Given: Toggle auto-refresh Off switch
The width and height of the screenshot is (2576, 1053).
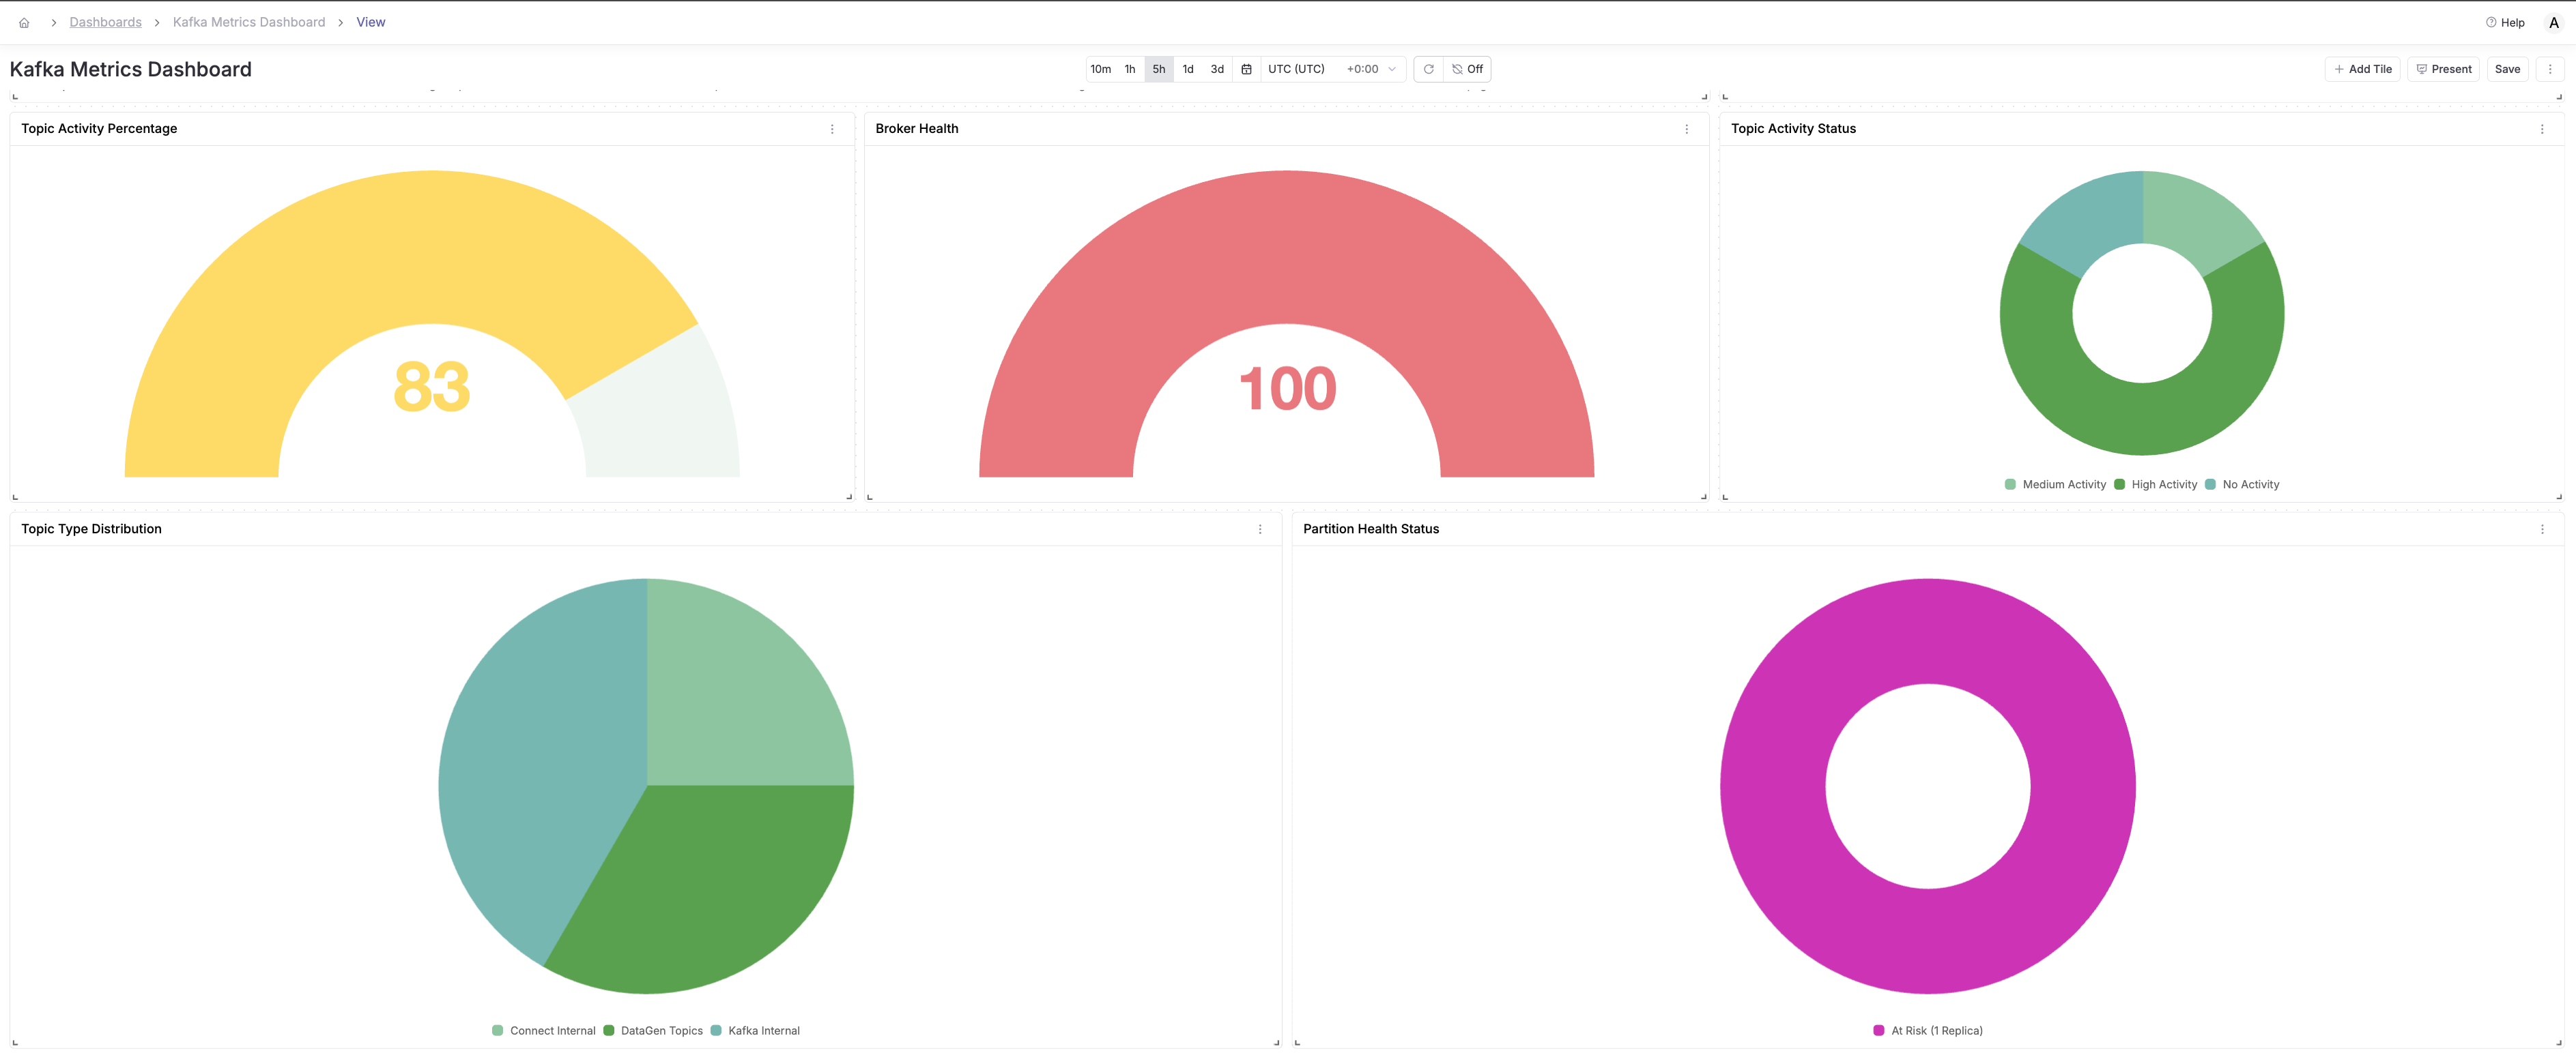Looking at the screenshot, I should pos(1467,69).
